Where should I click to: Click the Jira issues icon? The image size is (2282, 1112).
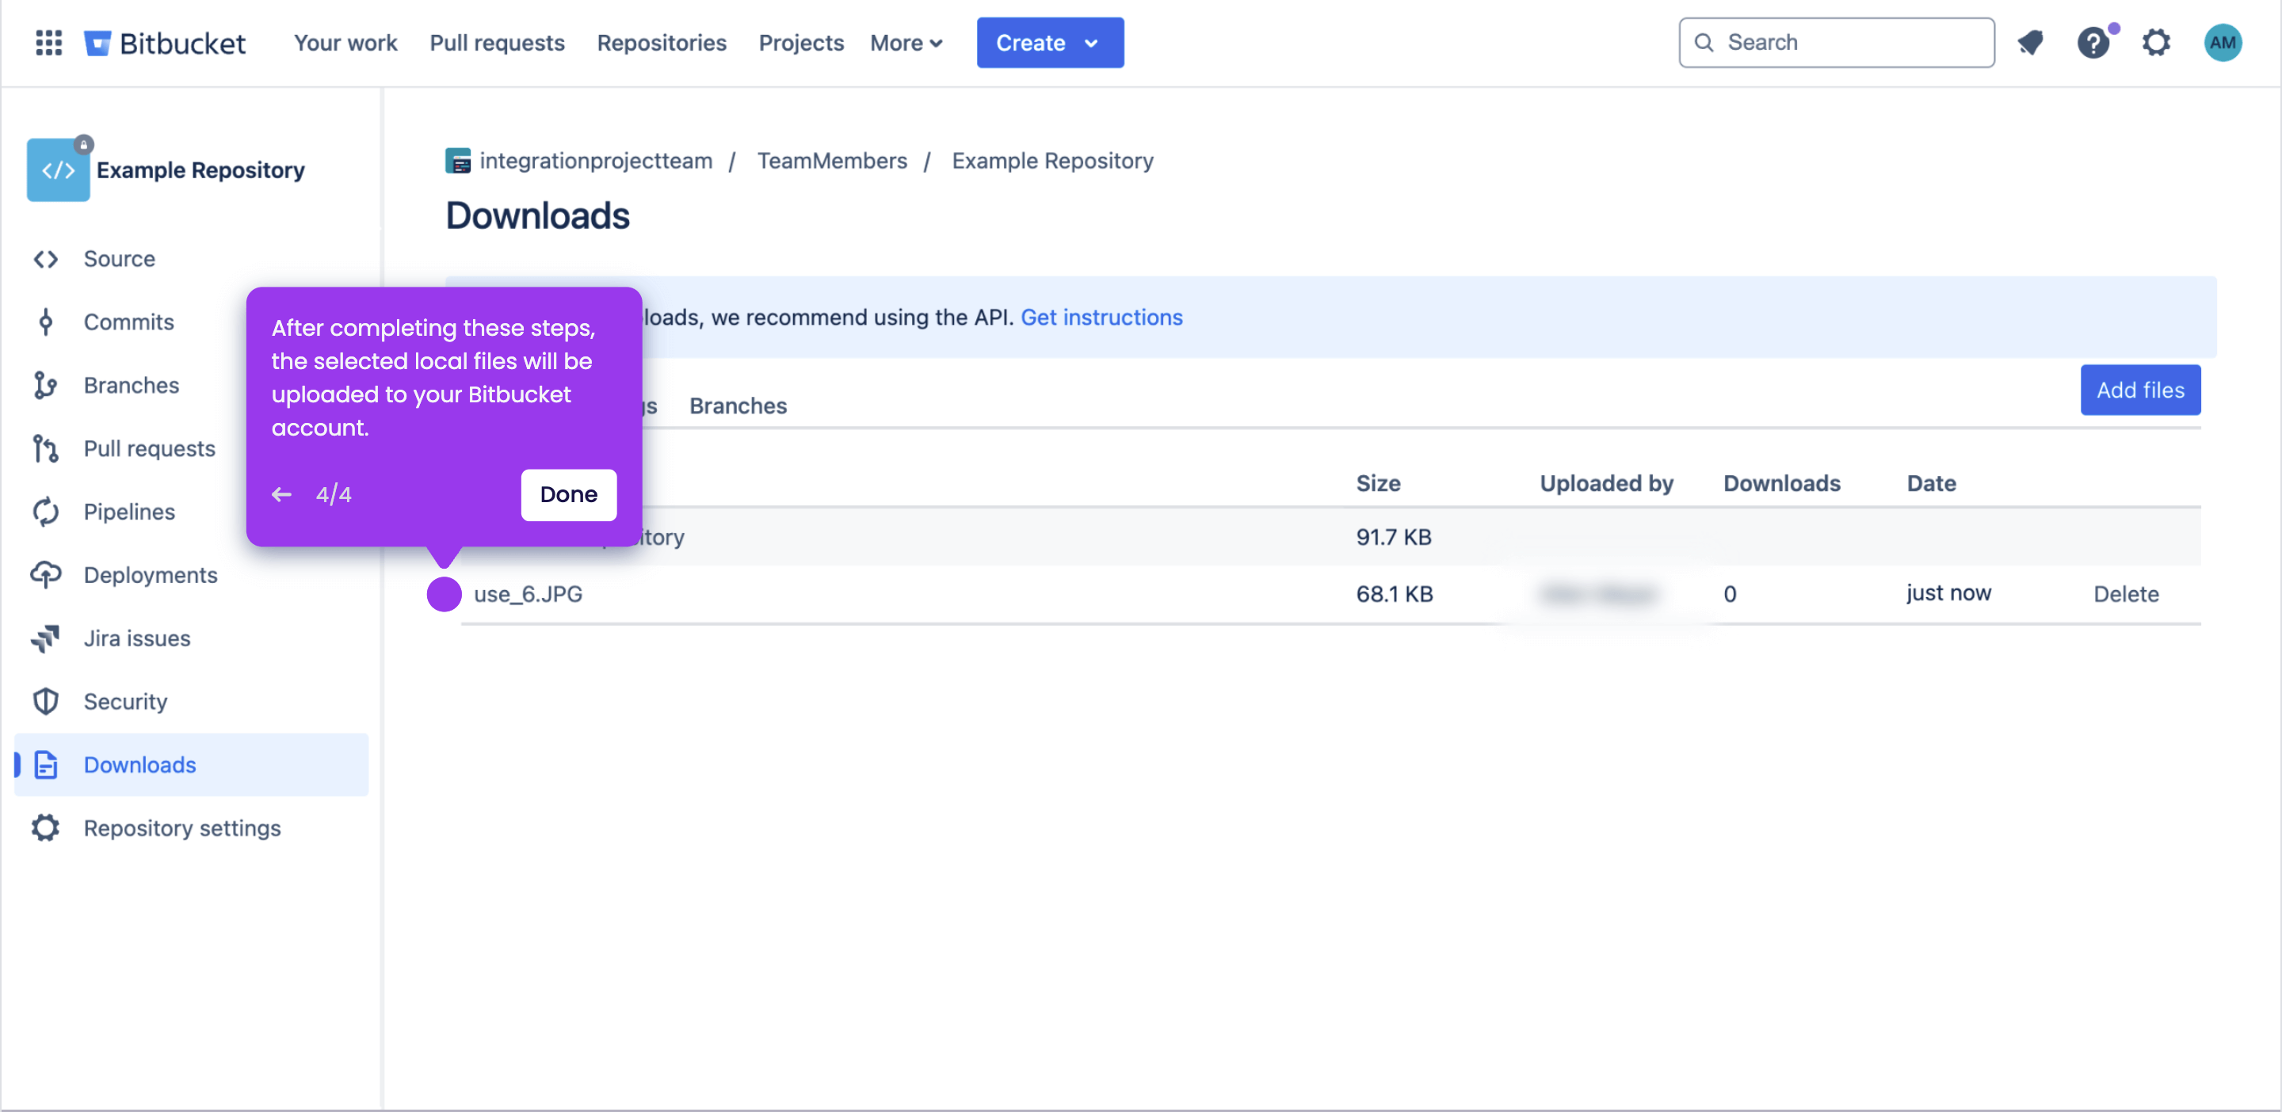45,638
